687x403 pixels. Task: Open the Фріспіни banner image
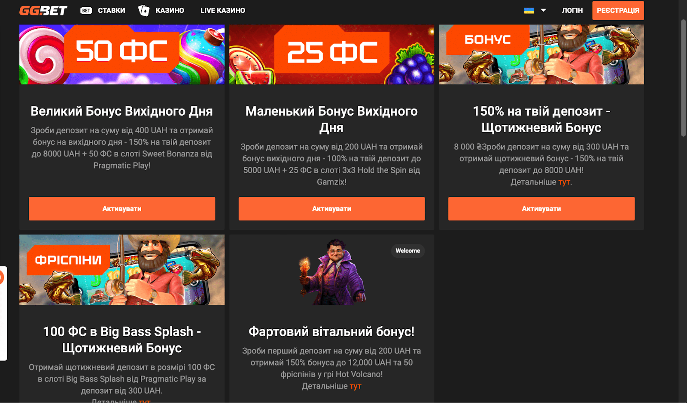point(122,270)
